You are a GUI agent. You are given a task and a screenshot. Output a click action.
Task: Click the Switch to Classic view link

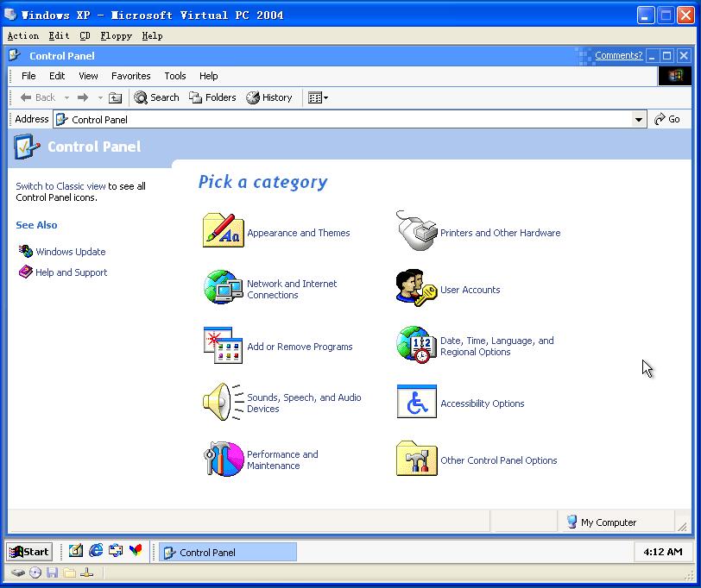[x=60, y=186]
